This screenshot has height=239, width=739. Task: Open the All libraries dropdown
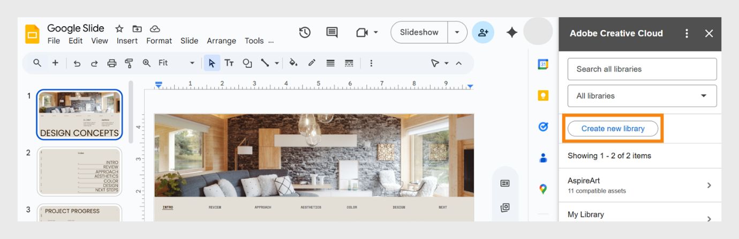(x=642, y=96)
